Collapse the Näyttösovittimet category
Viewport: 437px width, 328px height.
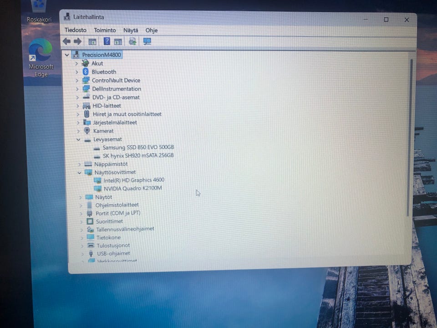coord(79,173)
